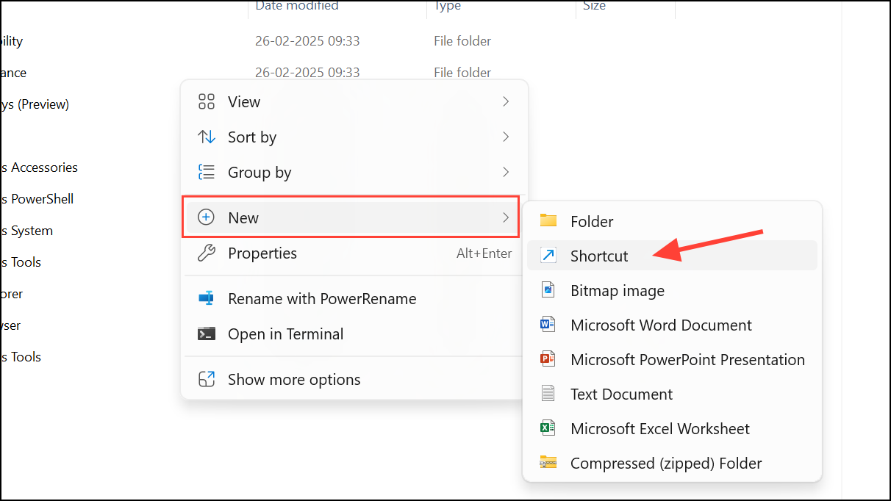Select the folder ending in PowerShell
This screenshot has width=891, height=501.
[x=37, y=199]
